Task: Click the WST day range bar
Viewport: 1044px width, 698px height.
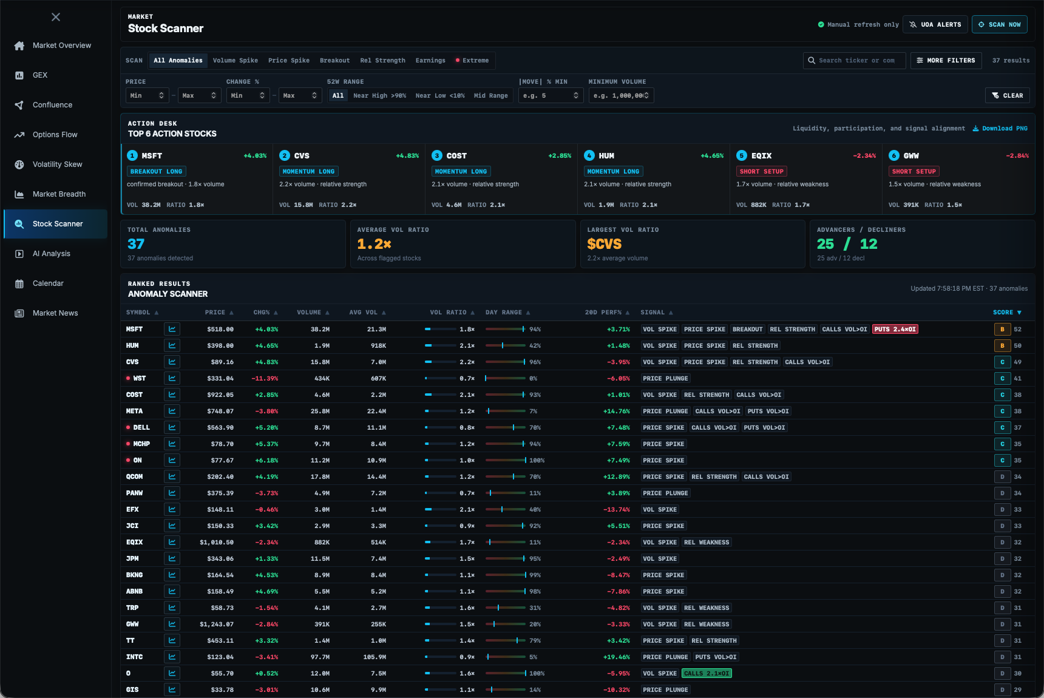Action: coord(506,378)
